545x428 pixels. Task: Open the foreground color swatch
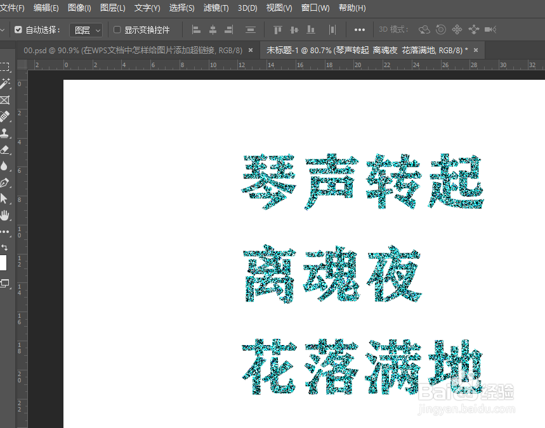pyautogui.click(x=3, y=263)
